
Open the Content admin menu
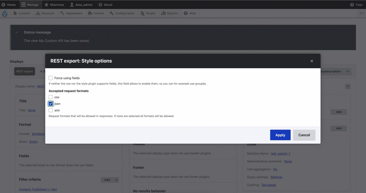[x=22, y=13]
